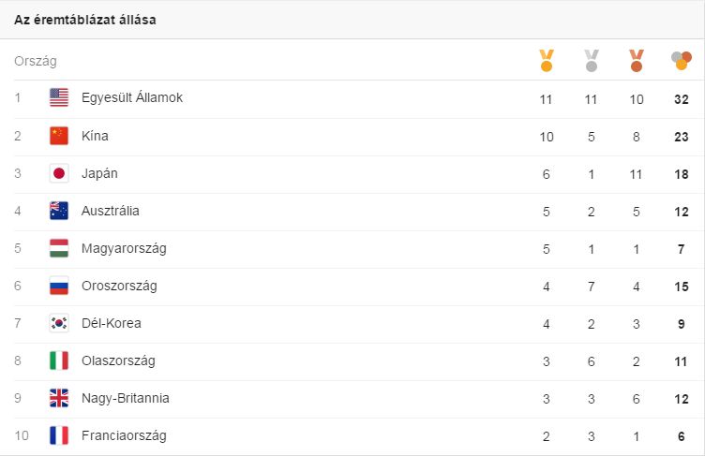Click the China flag icon
Viewport: 705px width, 456px height.
(x=59, y=136)
